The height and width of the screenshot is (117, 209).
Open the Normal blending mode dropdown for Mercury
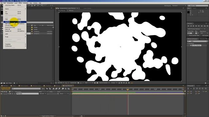pos(43,94)
